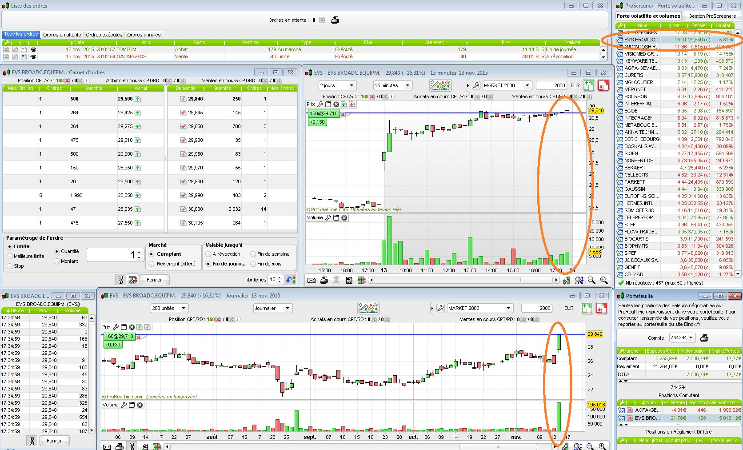Expand the trading panel arrow in the daily chart
This screenshot has width=743, height=450.
(x=432, y=308)
